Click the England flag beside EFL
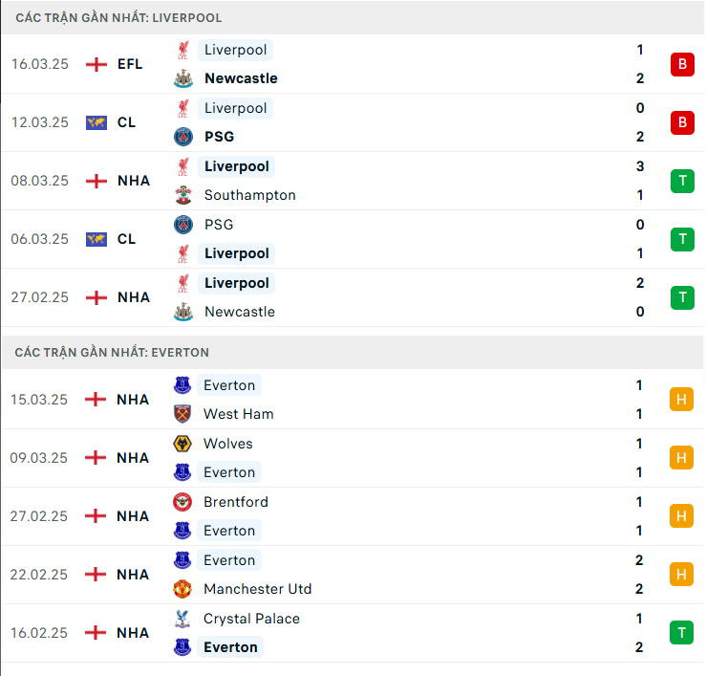706x676 pixels. point(96,64)
